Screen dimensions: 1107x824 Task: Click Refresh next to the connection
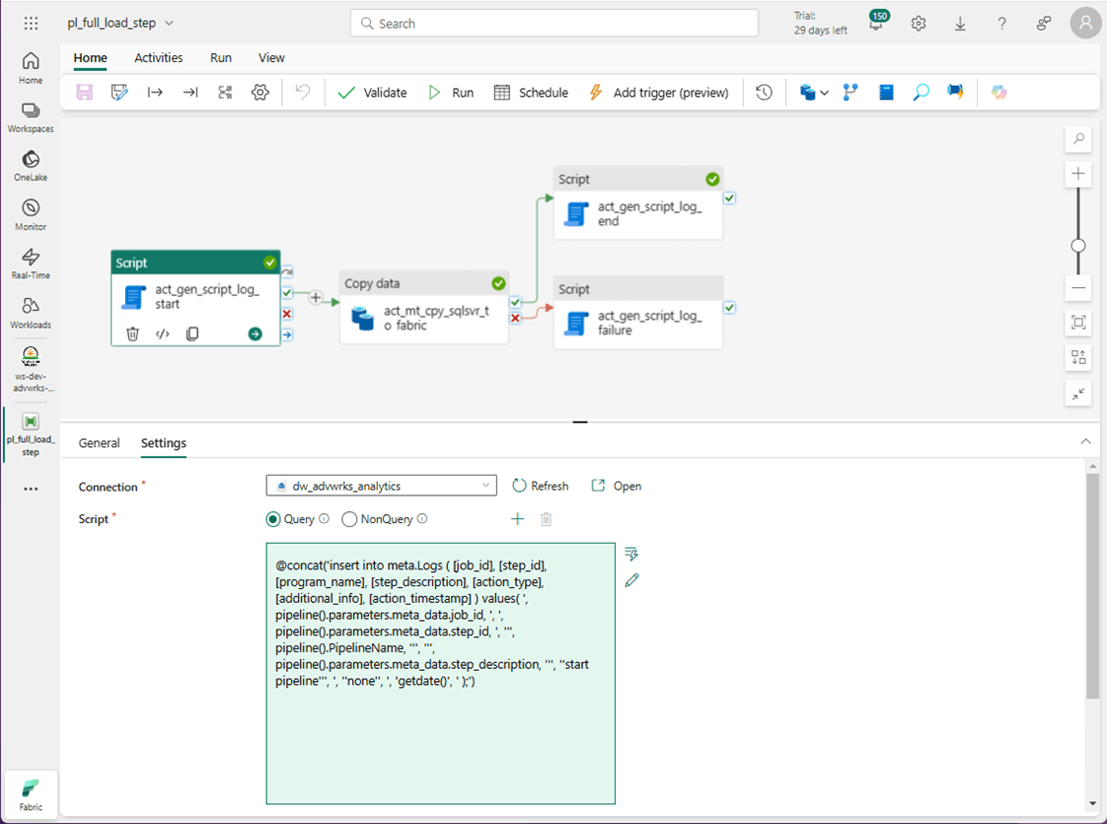click(x=540, y=486)
